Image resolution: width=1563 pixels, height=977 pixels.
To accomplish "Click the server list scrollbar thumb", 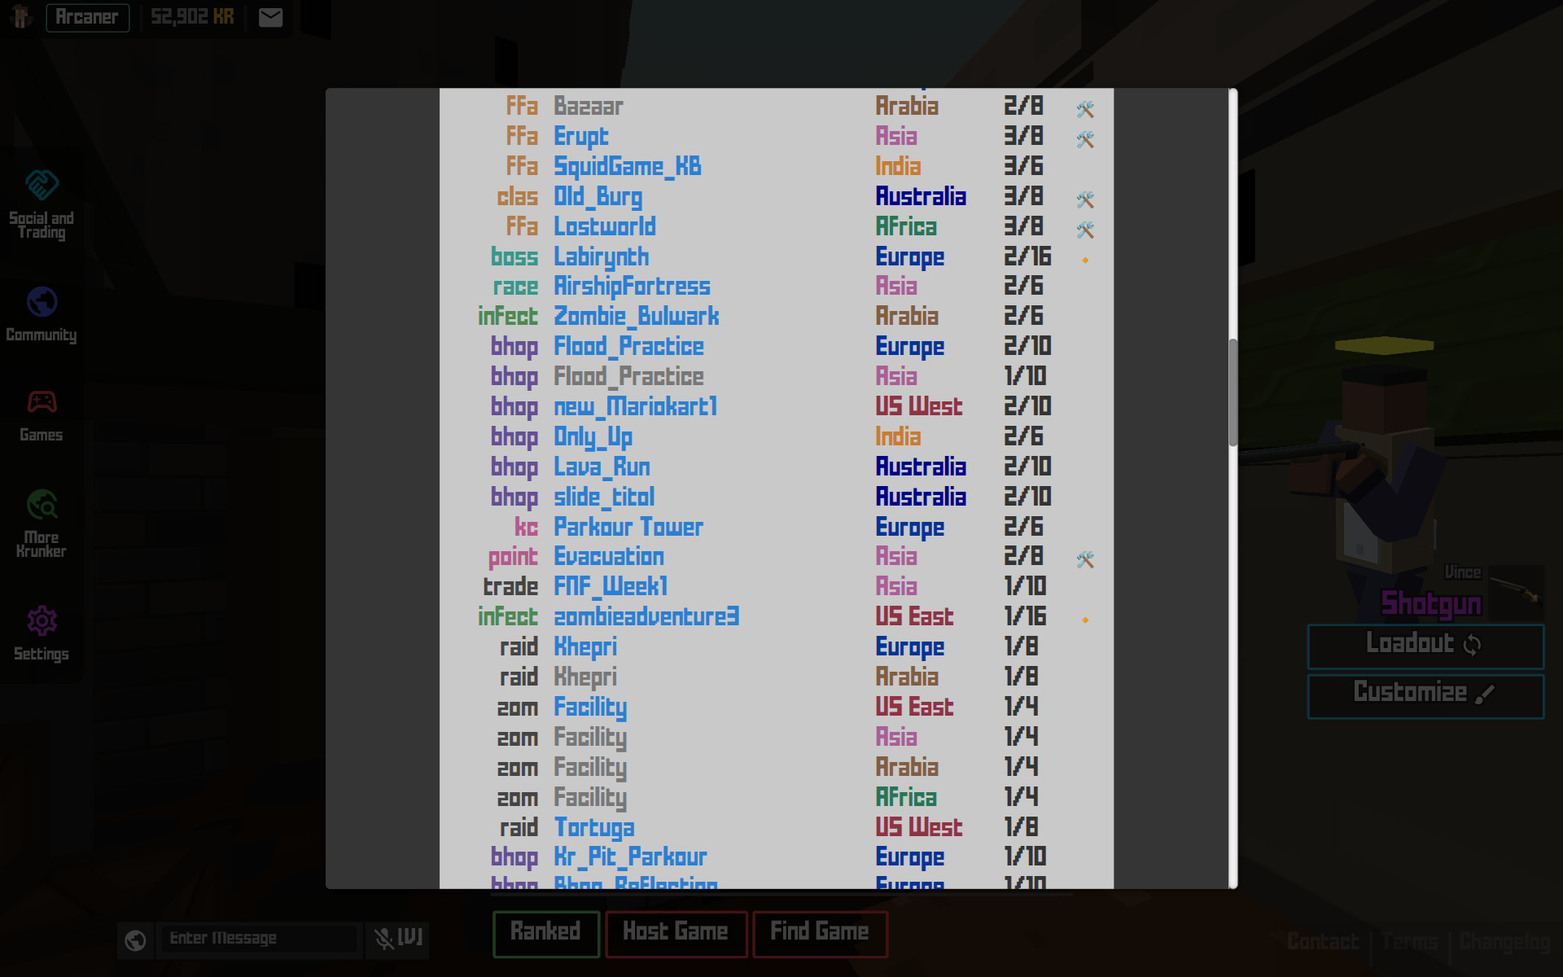I will tap(1232, 392).
